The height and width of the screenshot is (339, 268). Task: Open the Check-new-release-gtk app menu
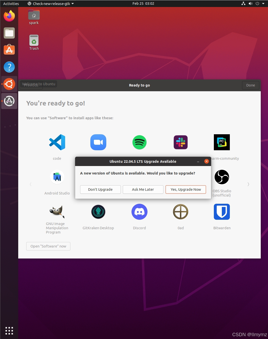pos(51,3)
